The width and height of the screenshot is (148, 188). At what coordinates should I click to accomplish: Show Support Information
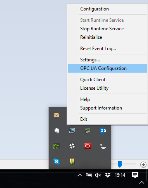(107, 108)
